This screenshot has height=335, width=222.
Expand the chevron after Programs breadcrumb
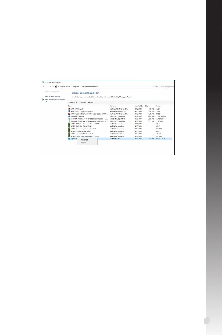coord(81,87)
